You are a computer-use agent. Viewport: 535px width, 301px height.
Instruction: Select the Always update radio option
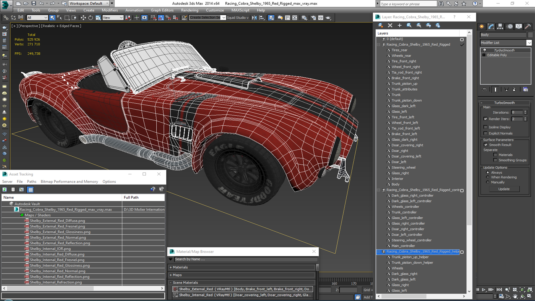(x=488, y=173)
